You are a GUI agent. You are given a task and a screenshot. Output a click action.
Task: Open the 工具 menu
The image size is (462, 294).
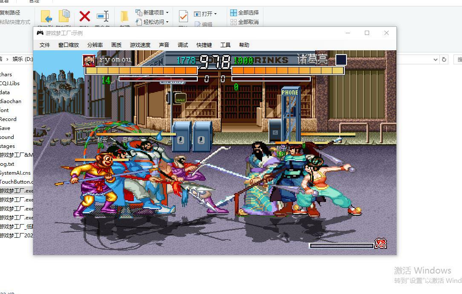tap(225, 45)
